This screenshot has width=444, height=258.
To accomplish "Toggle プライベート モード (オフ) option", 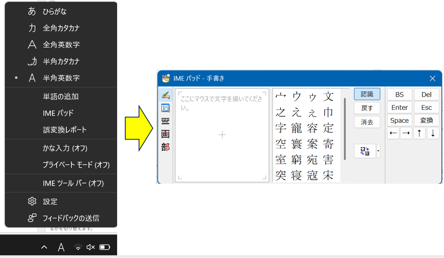I will click(x=76, y=165).
